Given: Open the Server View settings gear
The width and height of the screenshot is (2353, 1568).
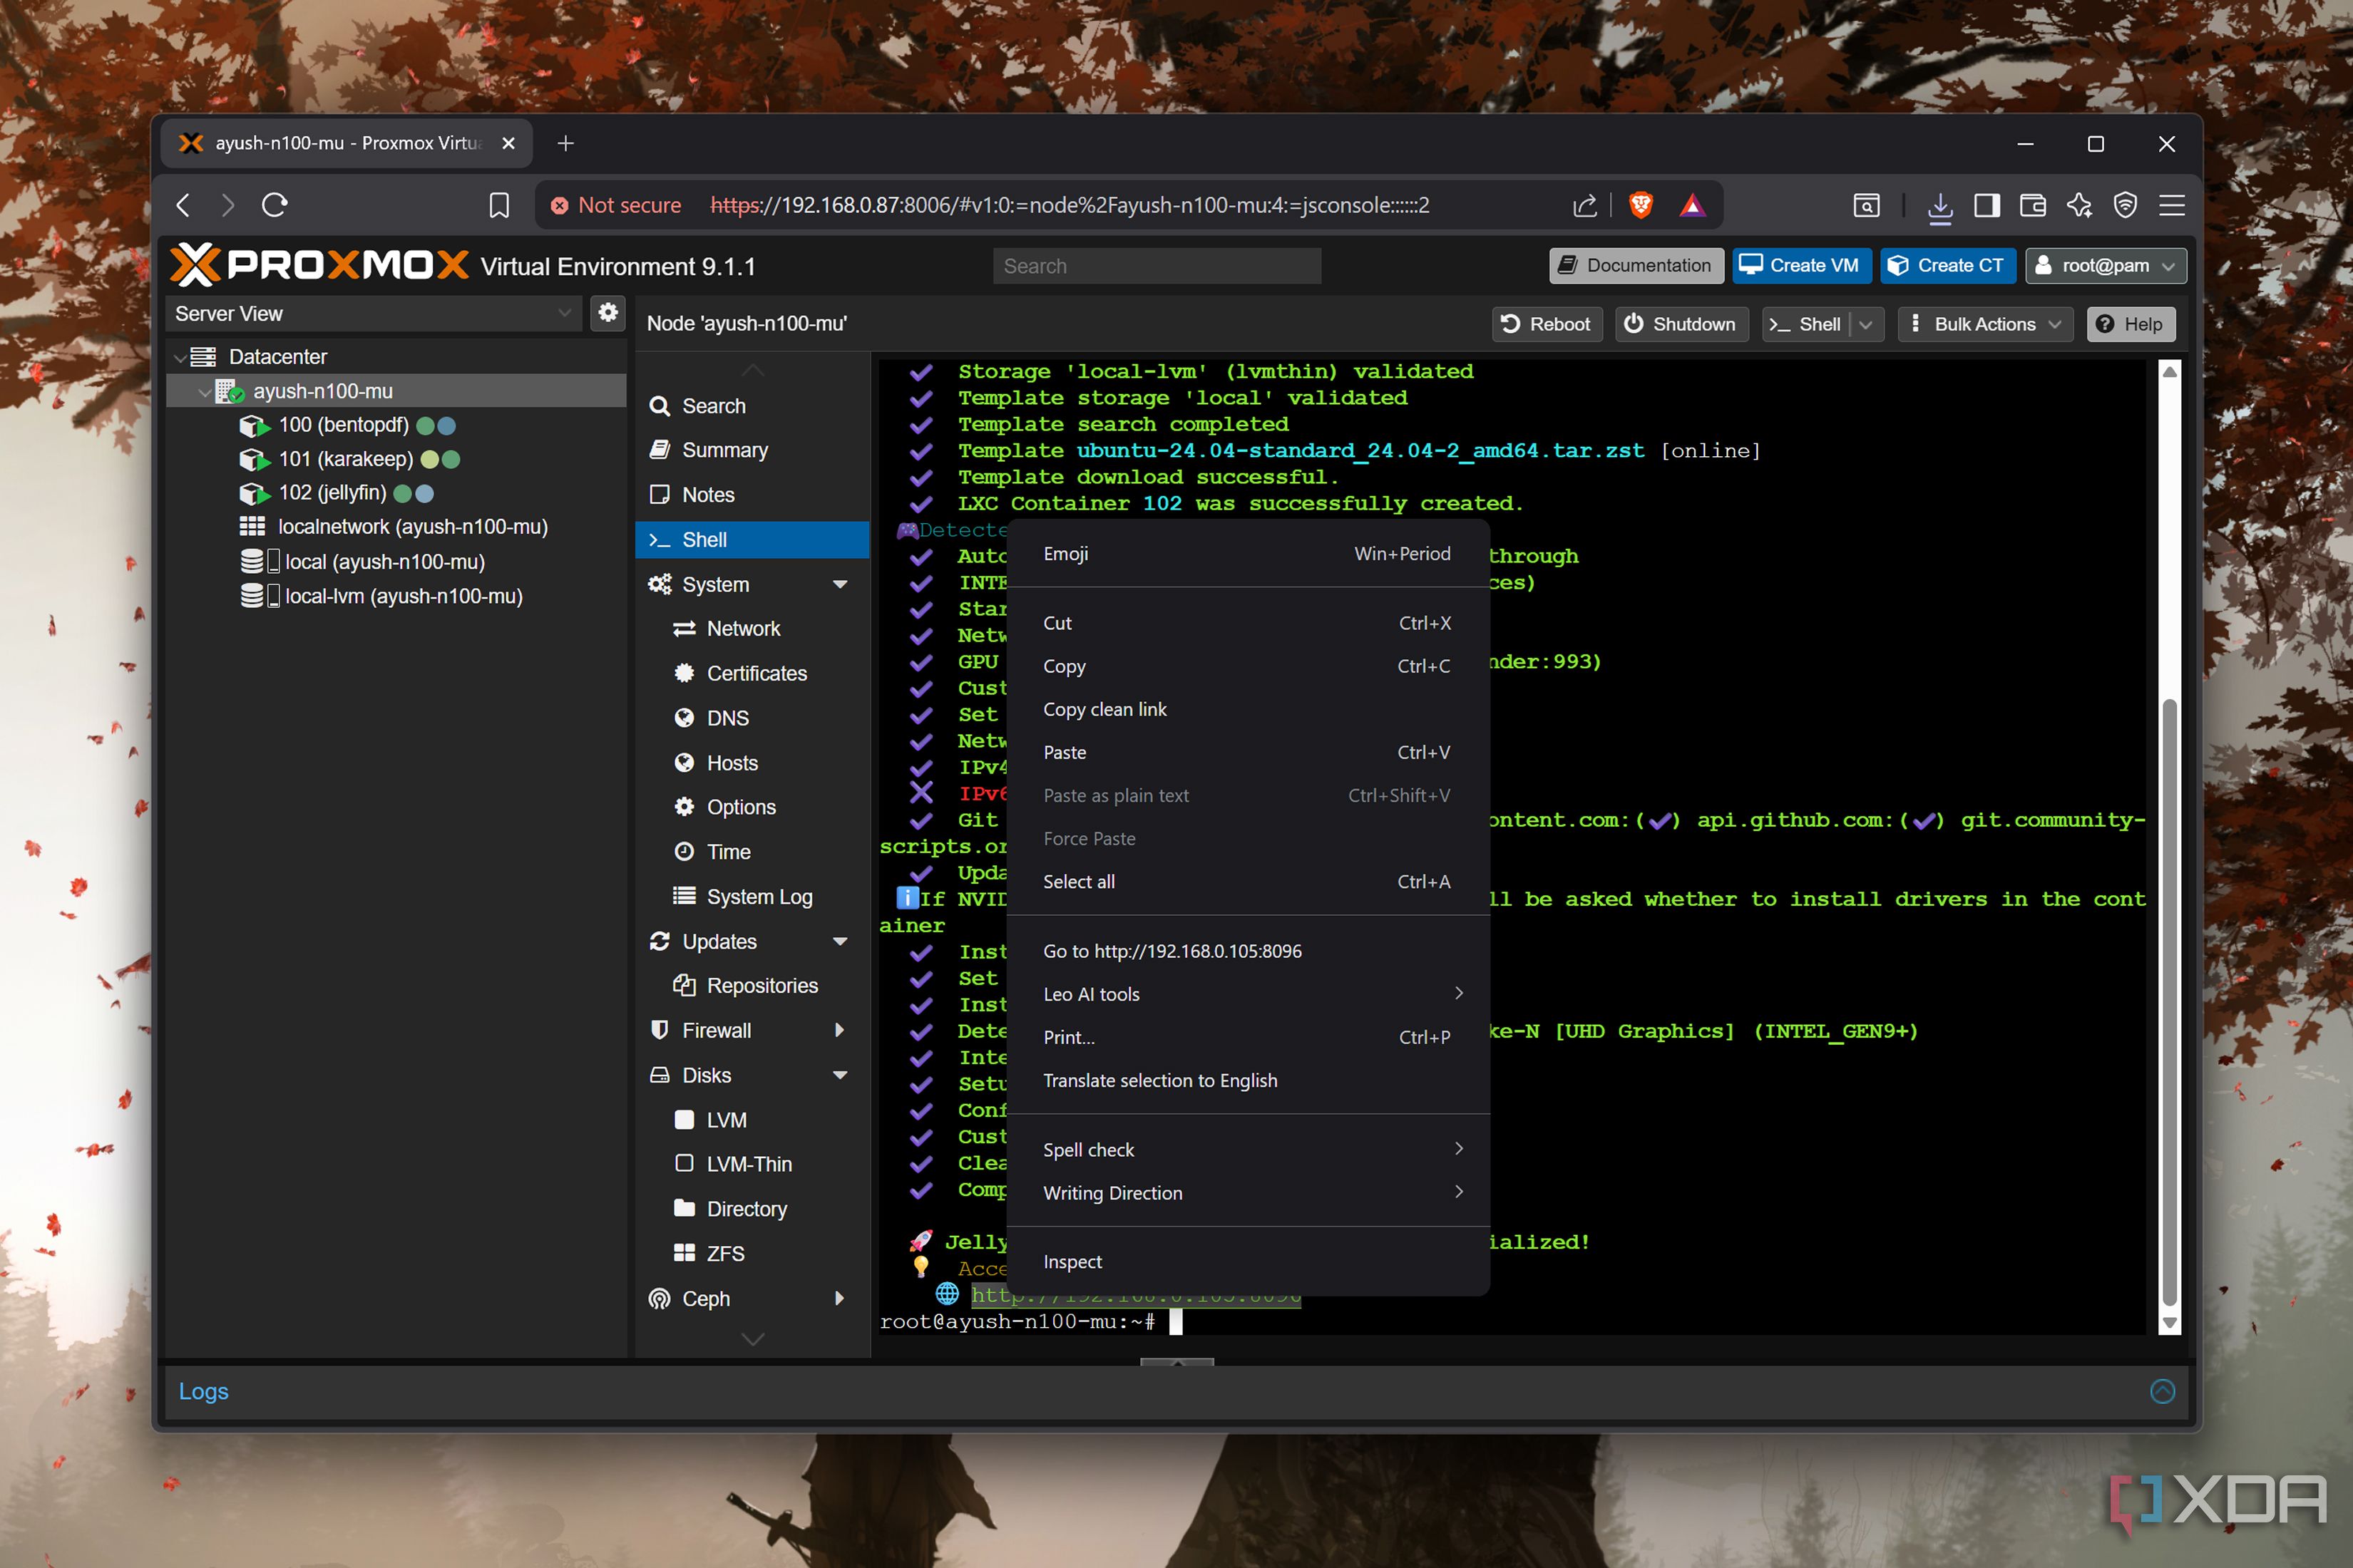Looking at the screenshot, I should pyautogui.click(x=608, y=313).
